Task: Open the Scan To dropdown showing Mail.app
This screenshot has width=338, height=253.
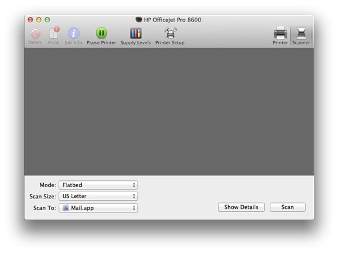Action: click(98, 207)
